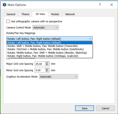Select the 3D View tab
Screen dimensions: 118x114
click(40, 14)
